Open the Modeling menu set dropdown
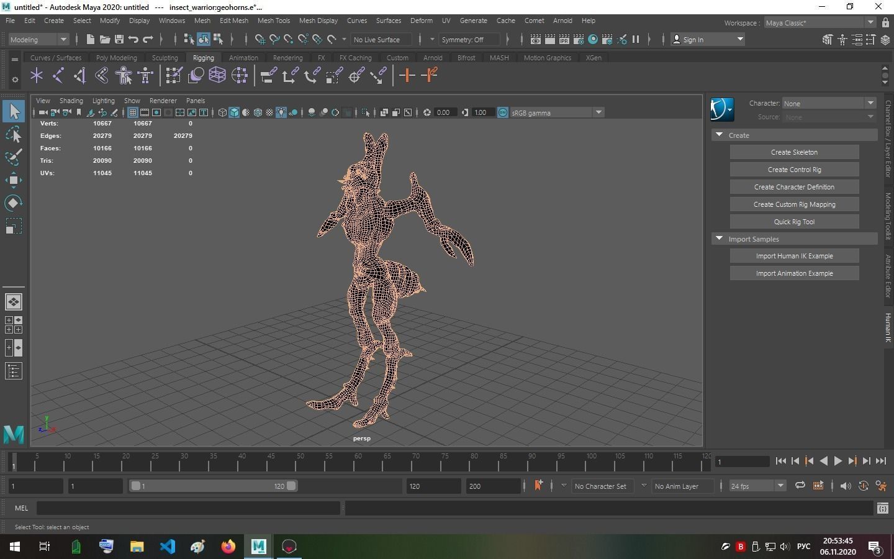 38,39
